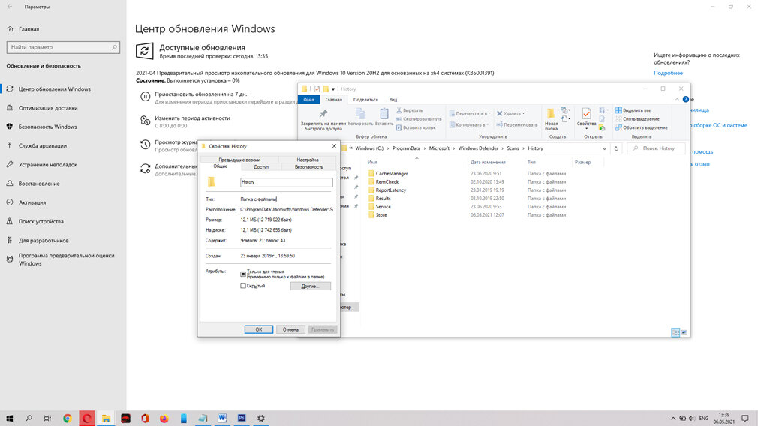This screenshot has width=758, height=426.
Task: Click Вставить ярлык in Explorer ribbon
Action: pyautogui.click(x=416, y=127)
